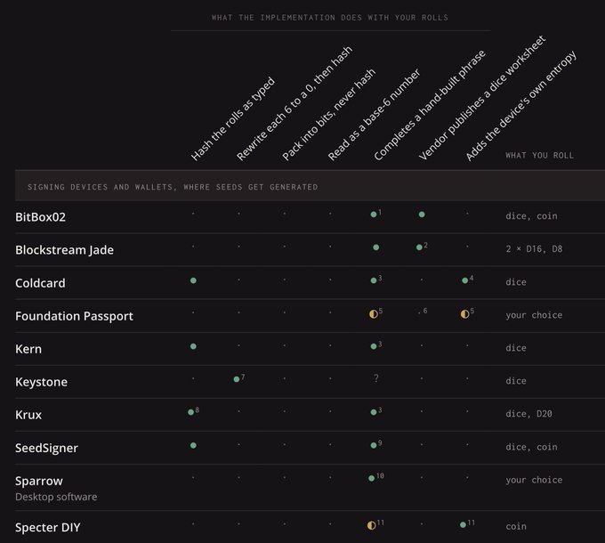
Task: Click the question mark in the Keystone row
Action: (x=376, y=378)
